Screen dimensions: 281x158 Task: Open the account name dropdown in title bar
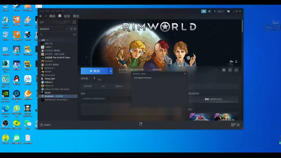pyautogui.click(x=221, y=11)
